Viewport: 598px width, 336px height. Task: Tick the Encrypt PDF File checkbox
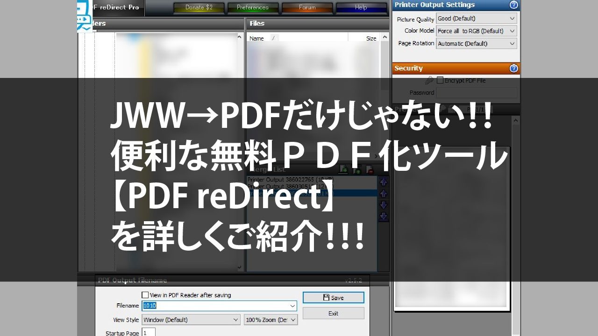coord(440,80)
